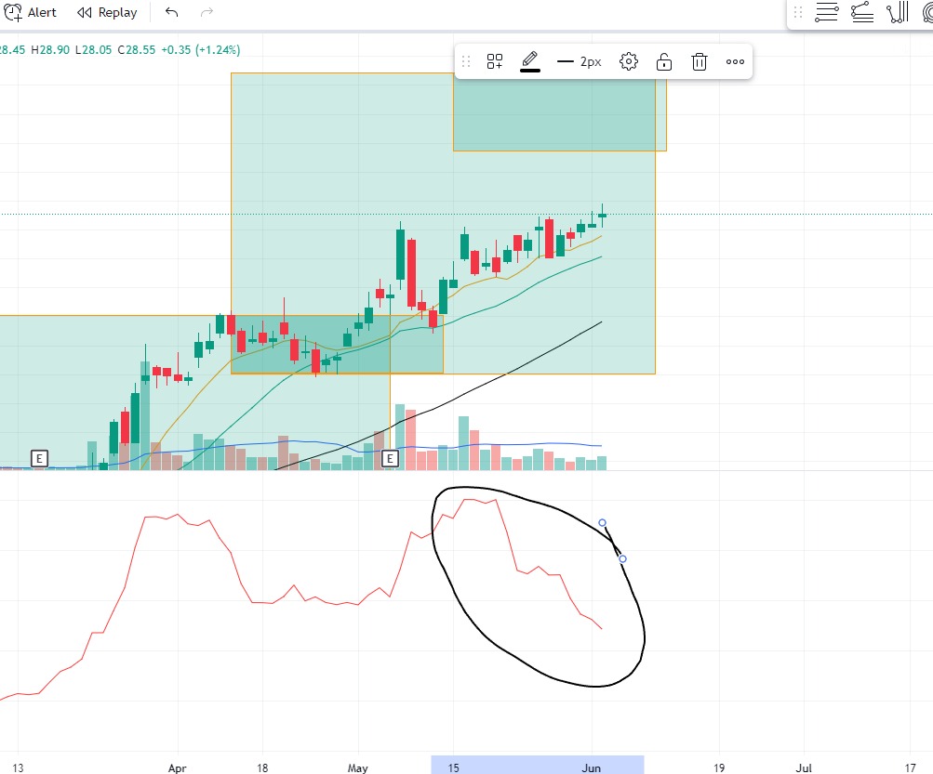Click the redo arrow icon
Screen dimensions: 933x774
207,12
